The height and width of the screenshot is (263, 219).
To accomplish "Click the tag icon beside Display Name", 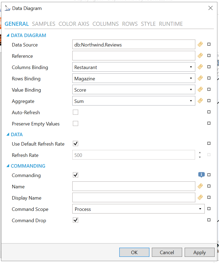I will 200,198.
